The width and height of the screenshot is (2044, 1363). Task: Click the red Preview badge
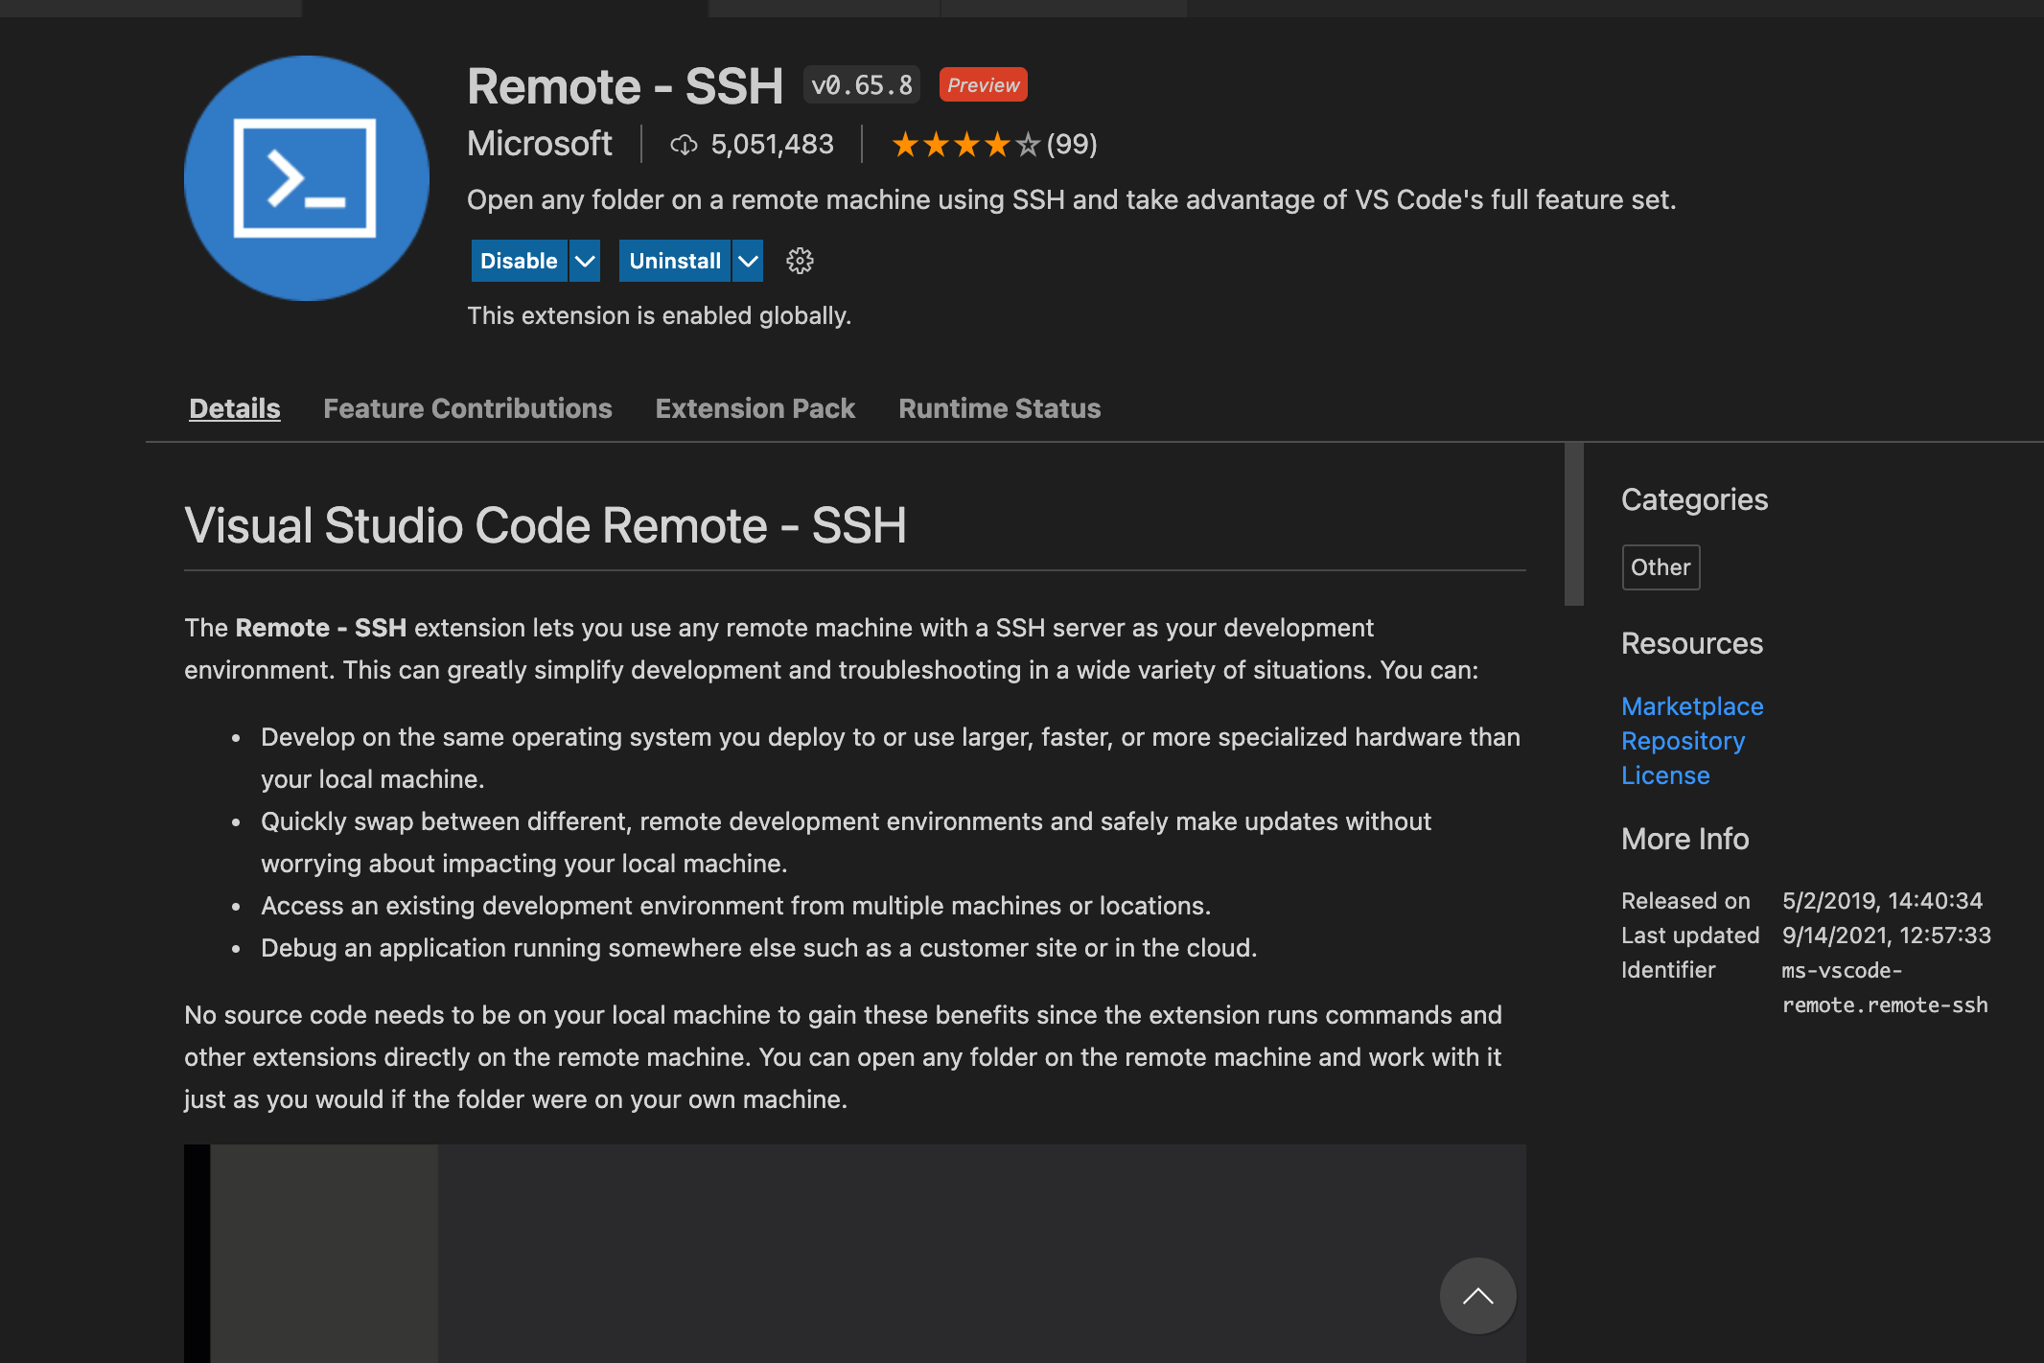983,84
